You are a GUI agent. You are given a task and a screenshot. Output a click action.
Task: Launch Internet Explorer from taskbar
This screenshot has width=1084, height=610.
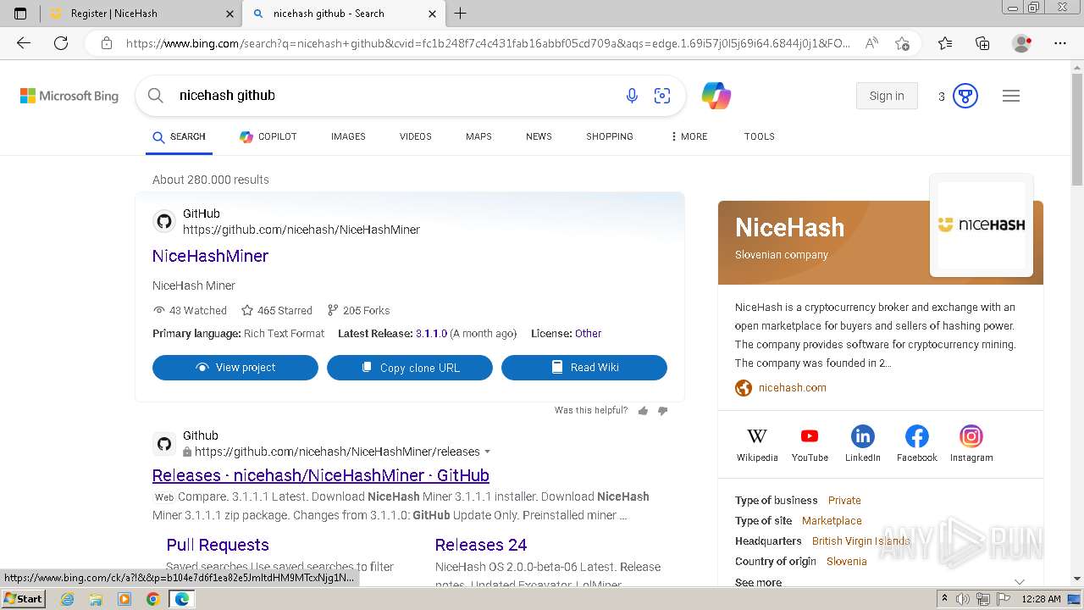67,599
